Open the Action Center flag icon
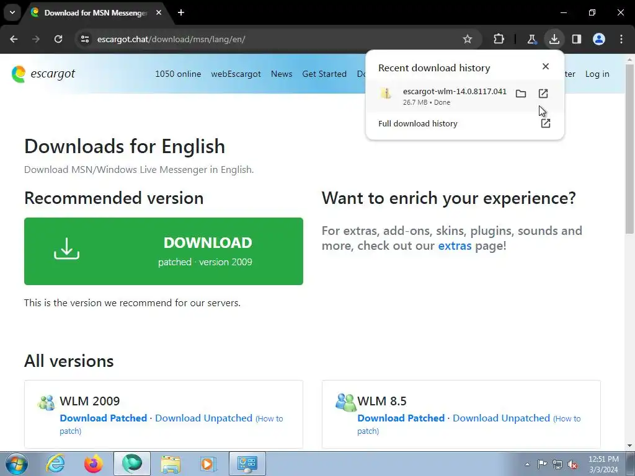This screenshot has width=635, height=476. [x=542, y=464]
